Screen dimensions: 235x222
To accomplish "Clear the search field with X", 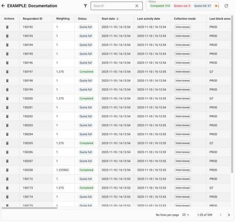I will point(137,6).
